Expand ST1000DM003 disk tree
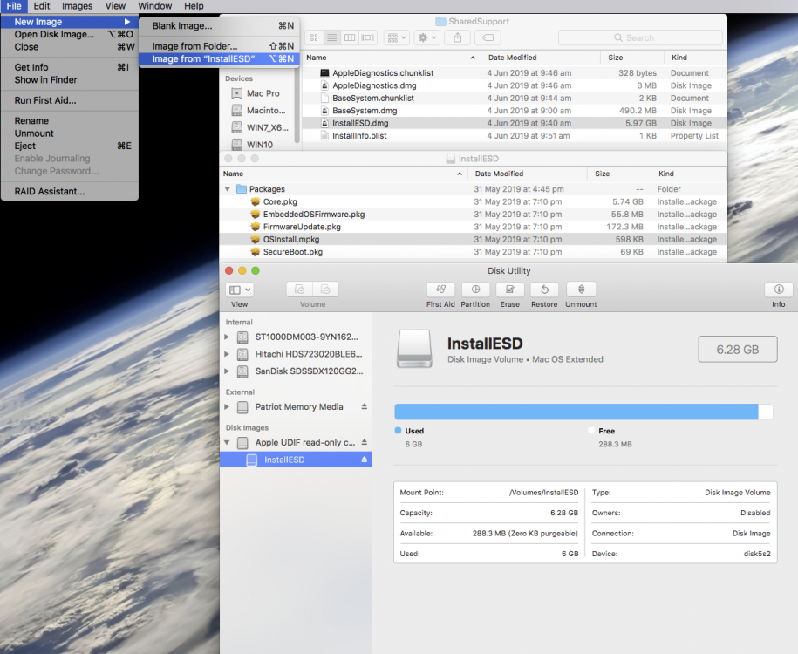Viewport: 798px width, 654px height. (x=227, y=337)
